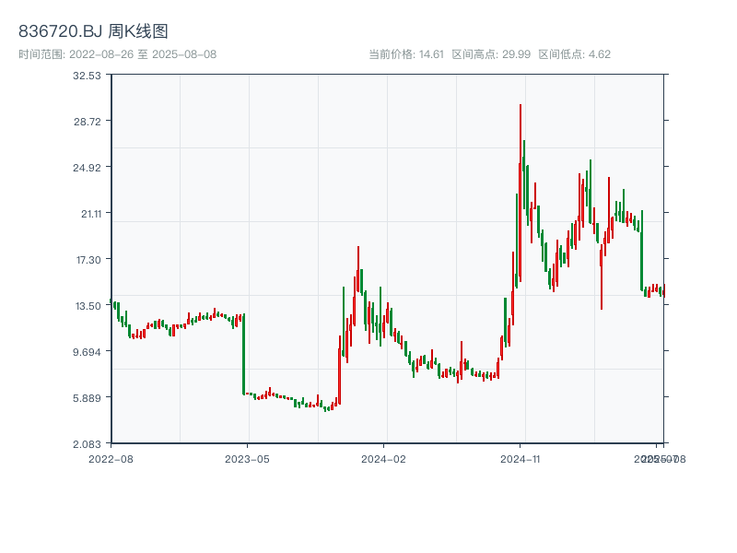Click the y-axis value 5.889

pos(87,398)
